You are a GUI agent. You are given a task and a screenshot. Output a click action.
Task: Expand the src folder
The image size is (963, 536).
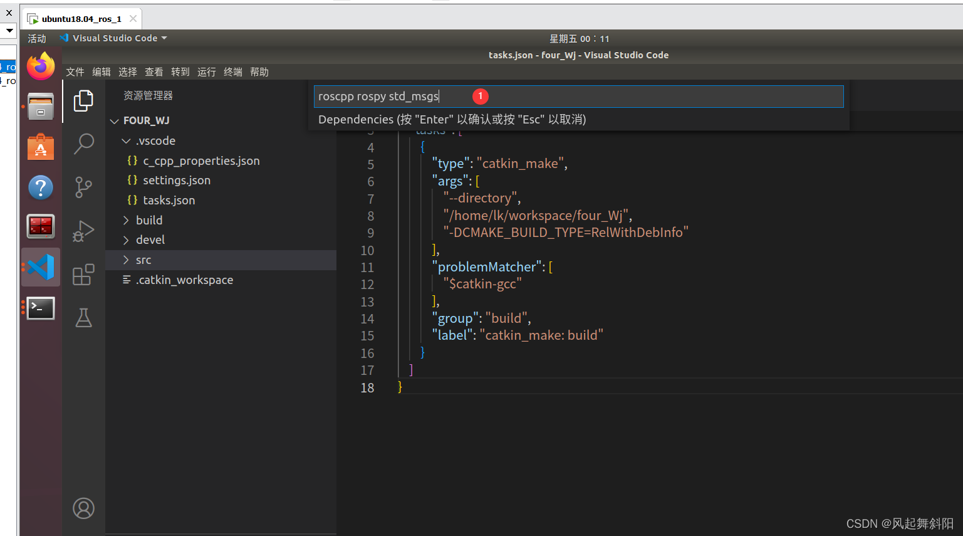pyautogui.click(x=126, y=260)
